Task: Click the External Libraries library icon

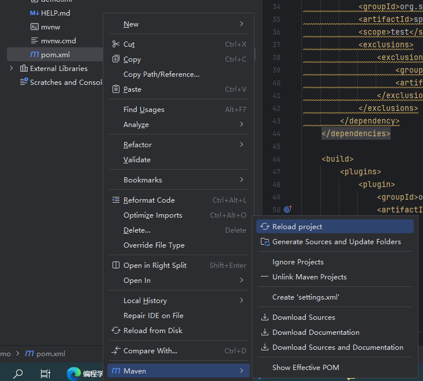Action: [24, 68]
